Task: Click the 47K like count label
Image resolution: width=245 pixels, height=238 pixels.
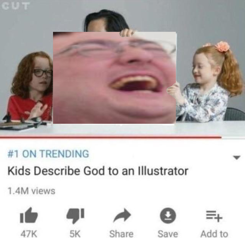Action: 29,234
